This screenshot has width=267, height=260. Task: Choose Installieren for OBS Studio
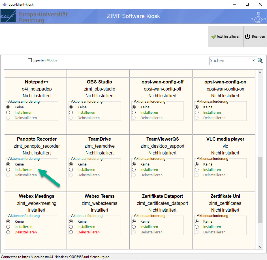coord(71,113)
